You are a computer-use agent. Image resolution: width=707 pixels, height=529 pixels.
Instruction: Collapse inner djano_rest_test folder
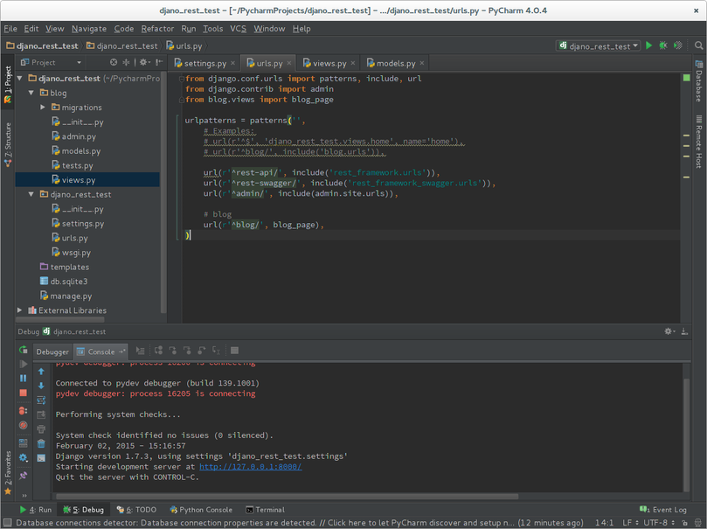tap(31, 194)
